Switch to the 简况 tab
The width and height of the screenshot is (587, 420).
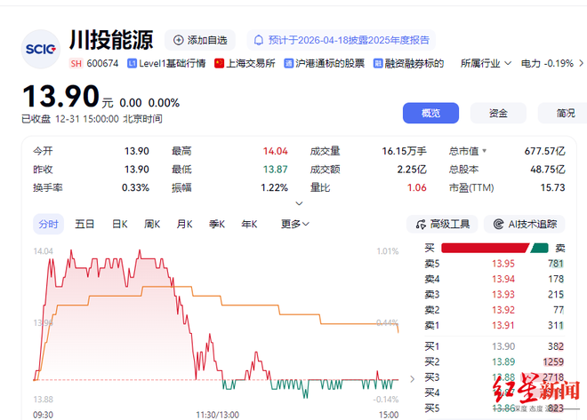click(x=565, y=113)
